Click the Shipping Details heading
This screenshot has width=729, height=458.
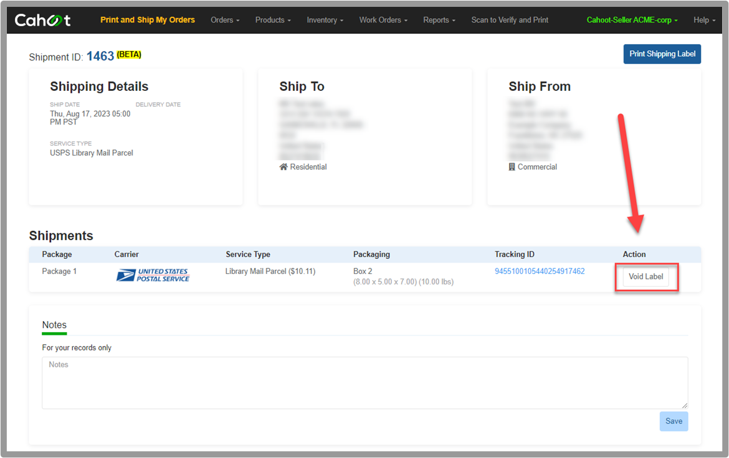point(99,87)
